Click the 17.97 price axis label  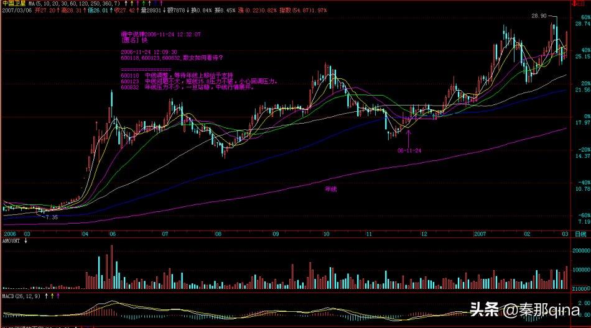pos(583,123)
